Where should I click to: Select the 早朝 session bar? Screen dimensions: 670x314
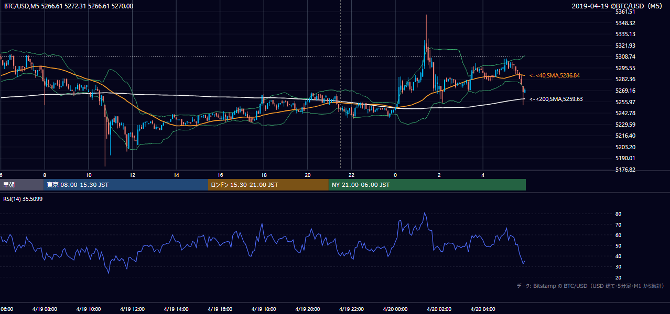21,185
